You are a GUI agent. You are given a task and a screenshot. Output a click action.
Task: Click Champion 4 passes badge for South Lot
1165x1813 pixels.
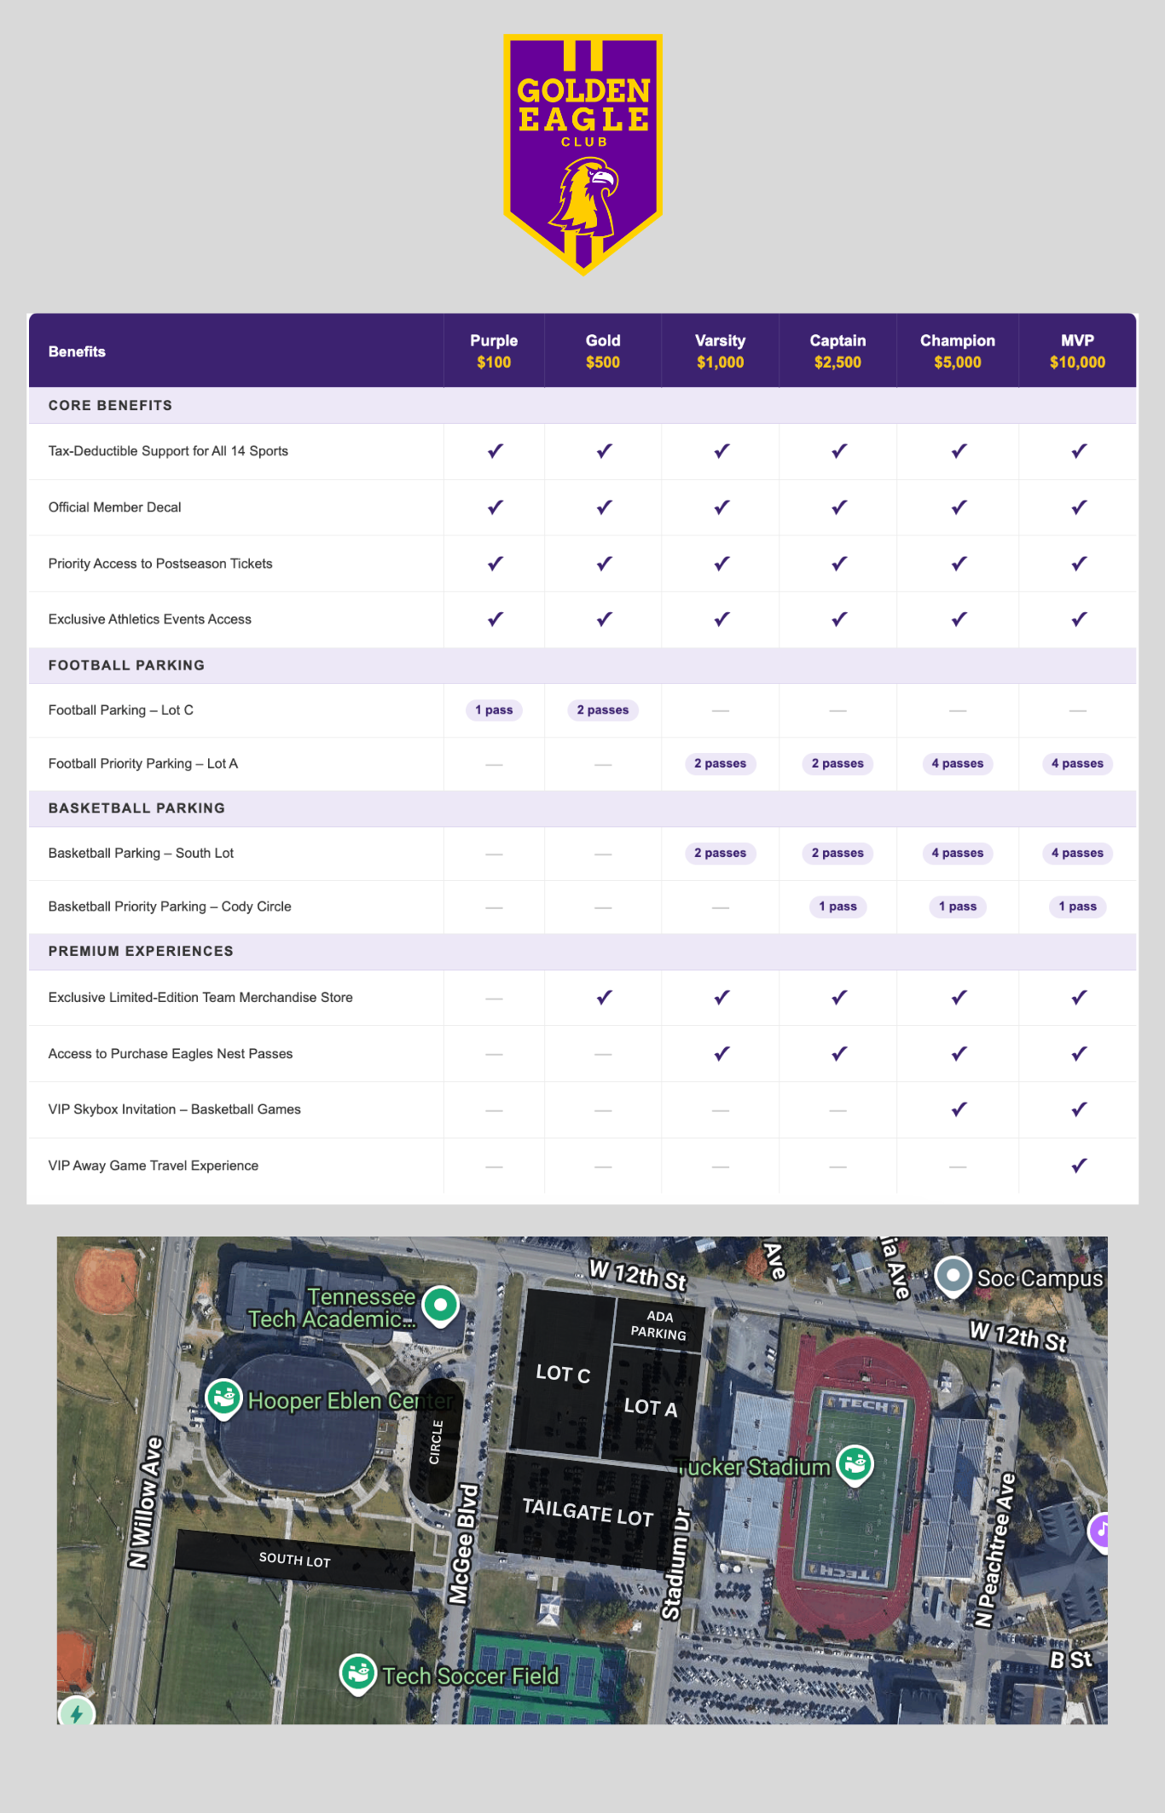click(958, 854)
